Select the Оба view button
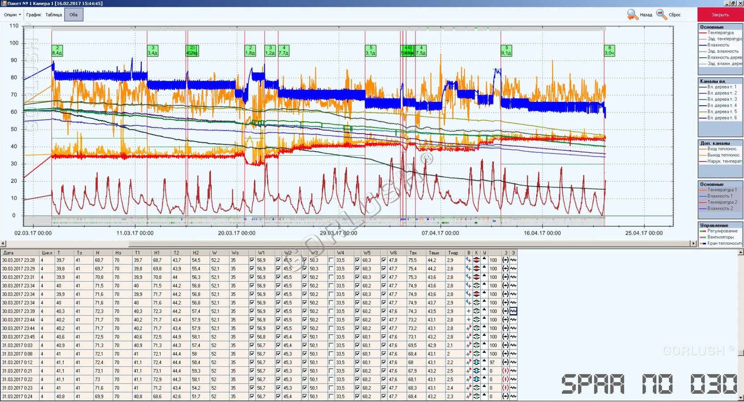 (x=74, y=15)
